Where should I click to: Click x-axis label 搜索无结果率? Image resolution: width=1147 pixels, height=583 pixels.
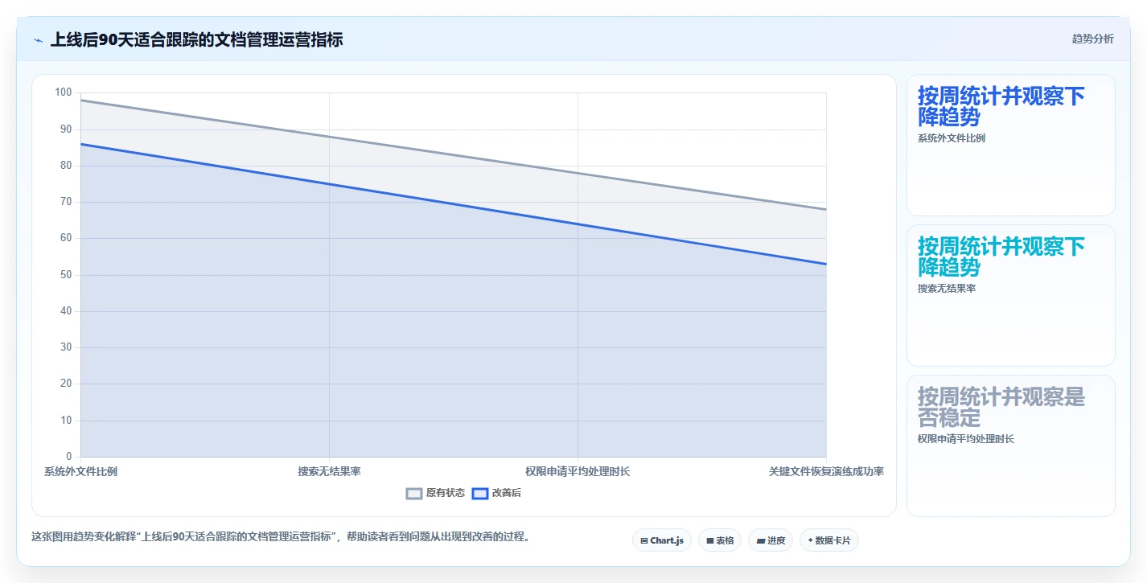pos(329,471)
